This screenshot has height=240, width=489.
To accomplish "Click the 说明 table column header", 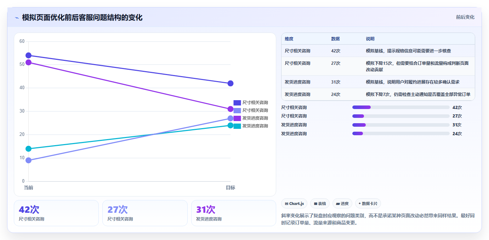I will click(370, 39).
